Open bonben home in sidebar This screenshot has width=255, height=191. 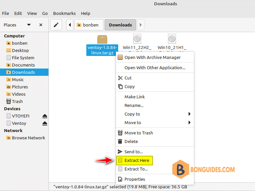(24, 43)
